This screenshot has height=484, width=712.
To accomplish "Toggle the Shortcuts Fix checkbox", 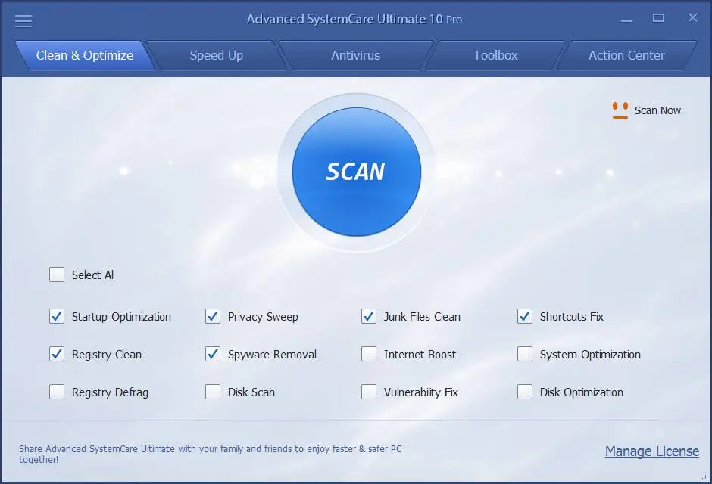I will pyautogui.click(x=525, y=316).
